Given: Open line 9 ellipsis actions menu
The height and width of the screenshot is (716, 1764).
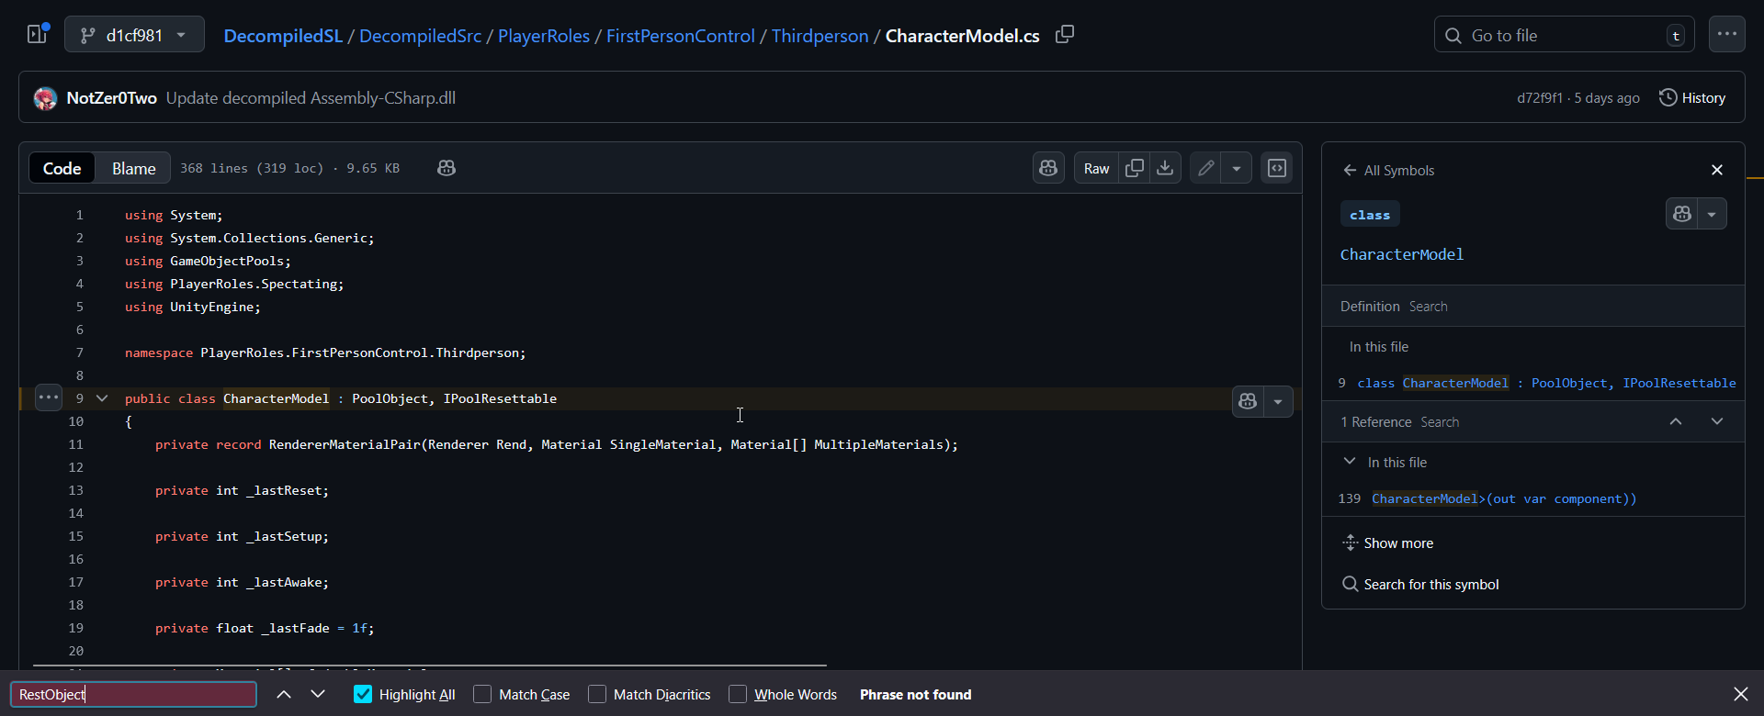Looking at the screenshot, I should pyautogui.click(x=49, y=397).
